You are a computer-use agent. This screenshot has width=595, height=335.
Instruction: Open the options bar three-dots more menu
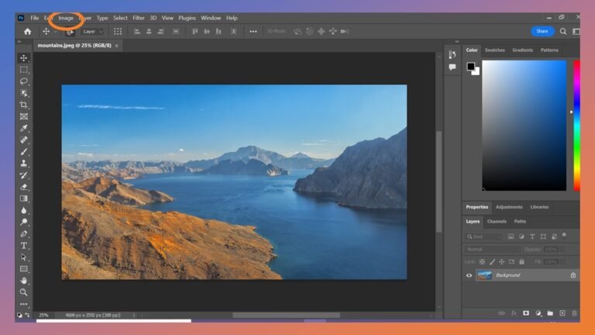[253, 32]
